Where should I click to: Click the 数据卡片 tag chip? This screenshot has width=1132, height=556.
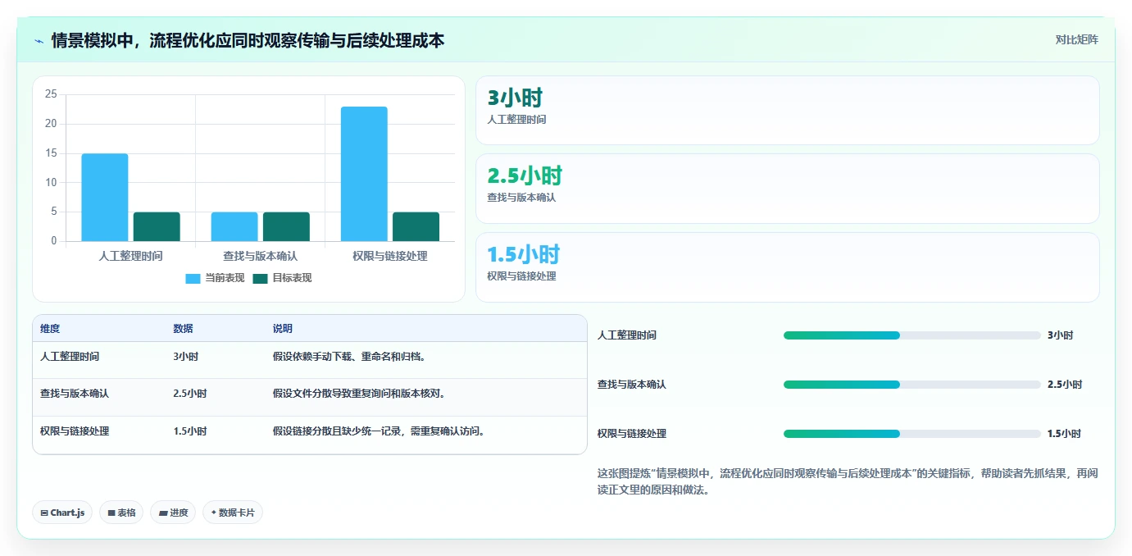pos(233,513)
